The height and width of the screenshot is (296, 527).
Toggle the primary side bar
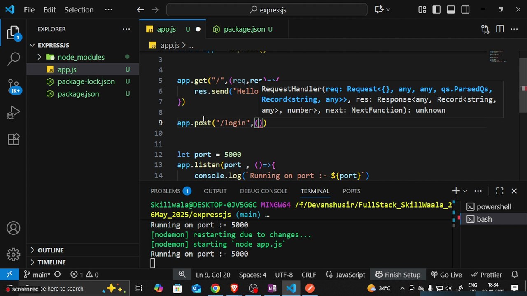pyautogui.click(x=436, y=9)
